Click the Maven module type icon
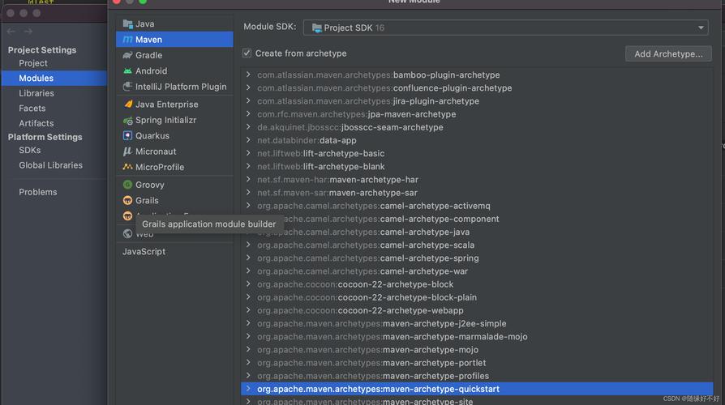Viewport: 725px width, 405px height. (x=127, y=40)
